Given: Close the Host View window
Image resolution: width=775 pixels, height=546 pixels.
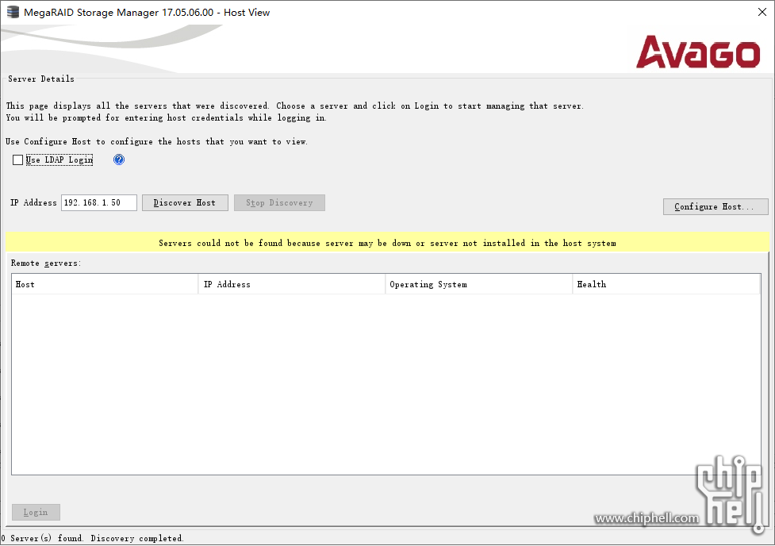Looking at the screenshot, I should pyautogui.click(x=762, y=13).
